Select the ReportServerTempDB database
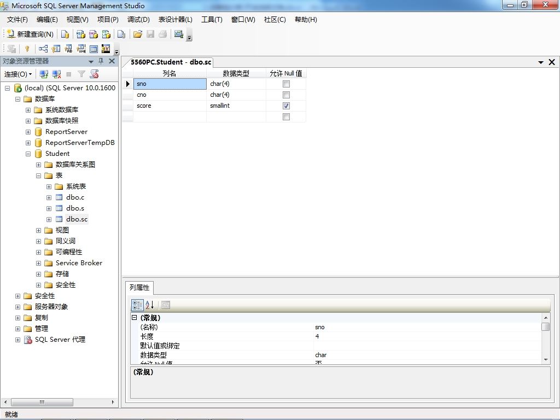560x420 pixels. (80, 143)
